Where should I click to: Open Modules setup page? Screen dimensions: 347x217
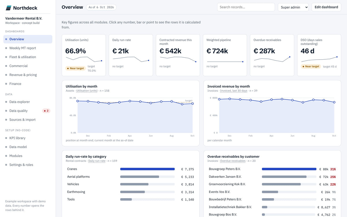28,156
